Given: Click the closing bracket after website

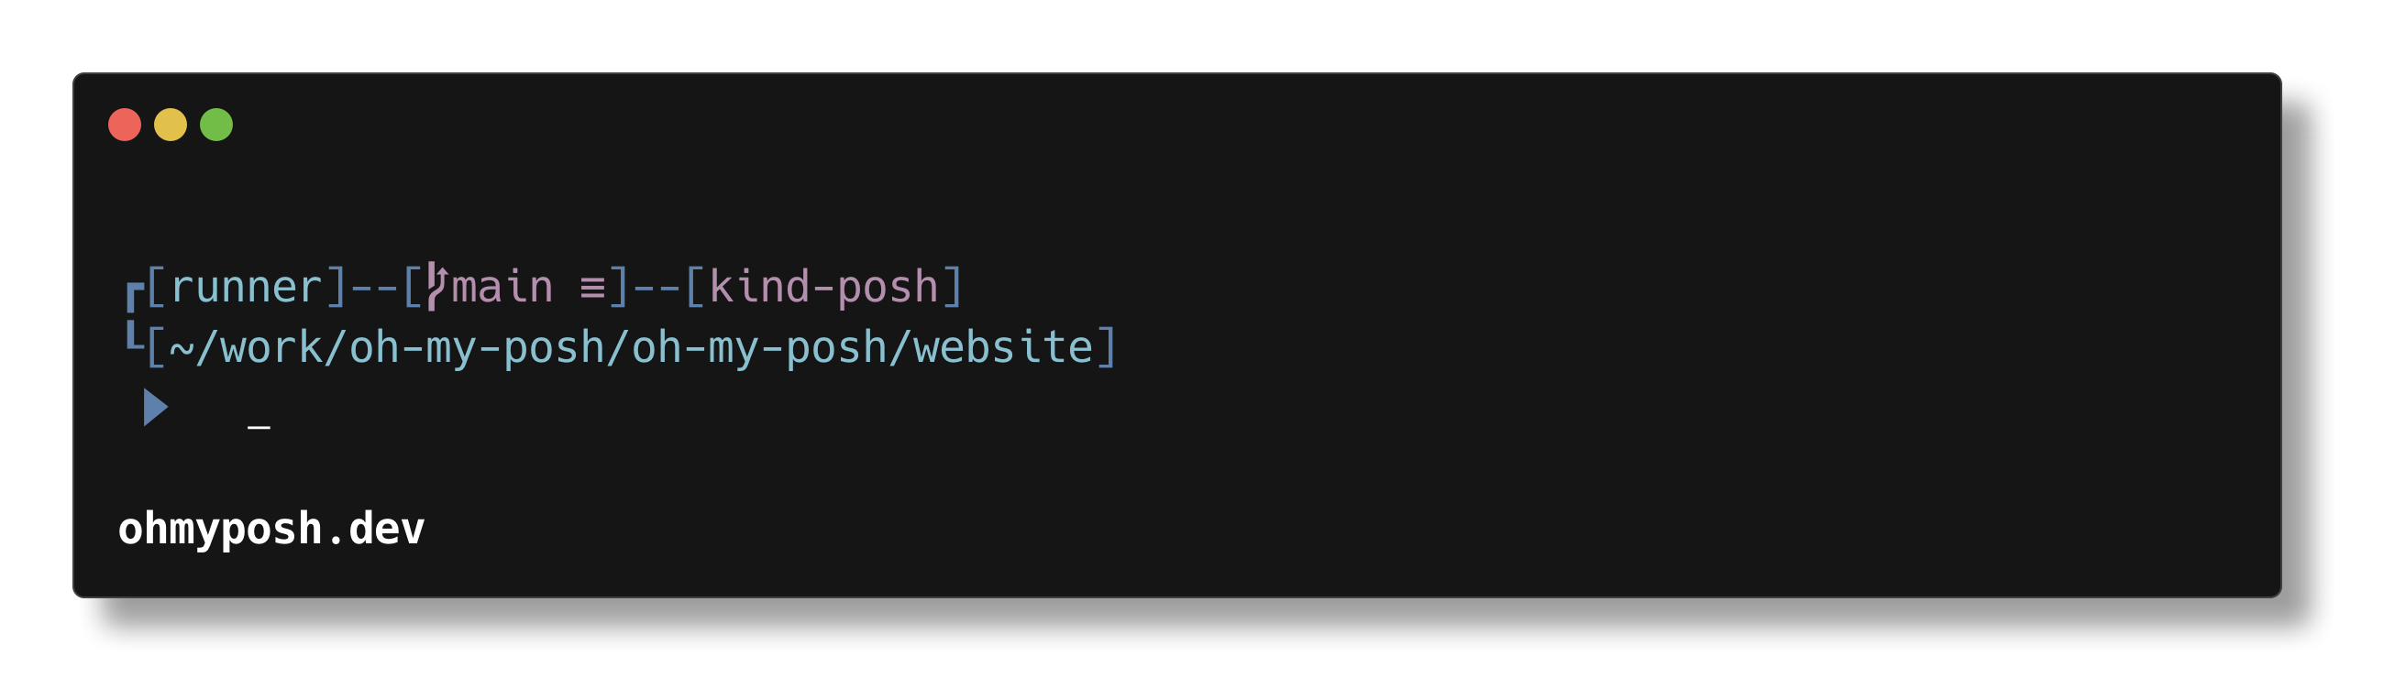Looking at the screenshot, I should (x=1107, y=347).
